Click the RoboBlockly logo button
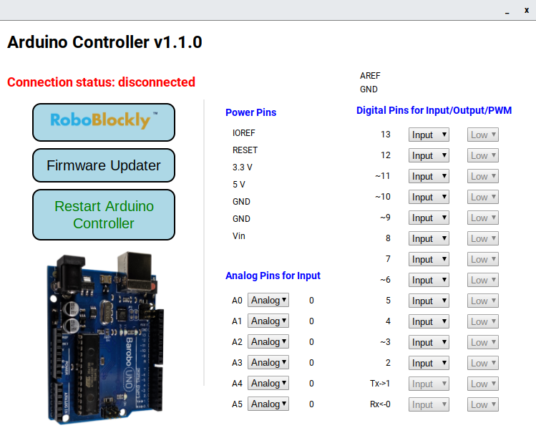The image size is (536, 428). (x=104, y=122)
